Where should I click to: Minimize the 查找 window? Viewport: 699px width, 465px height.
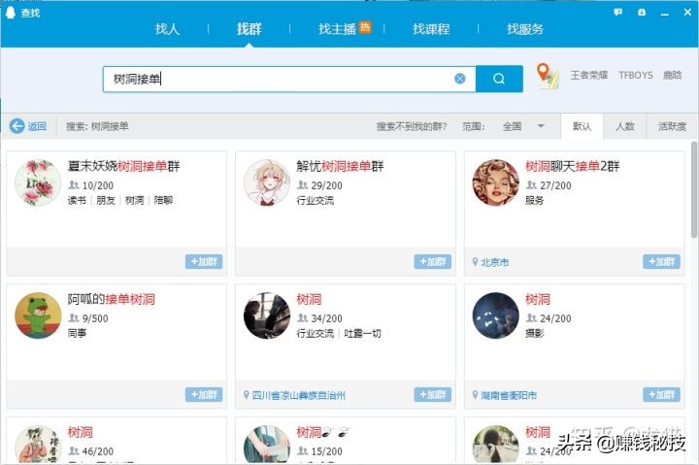coord(665,13)
